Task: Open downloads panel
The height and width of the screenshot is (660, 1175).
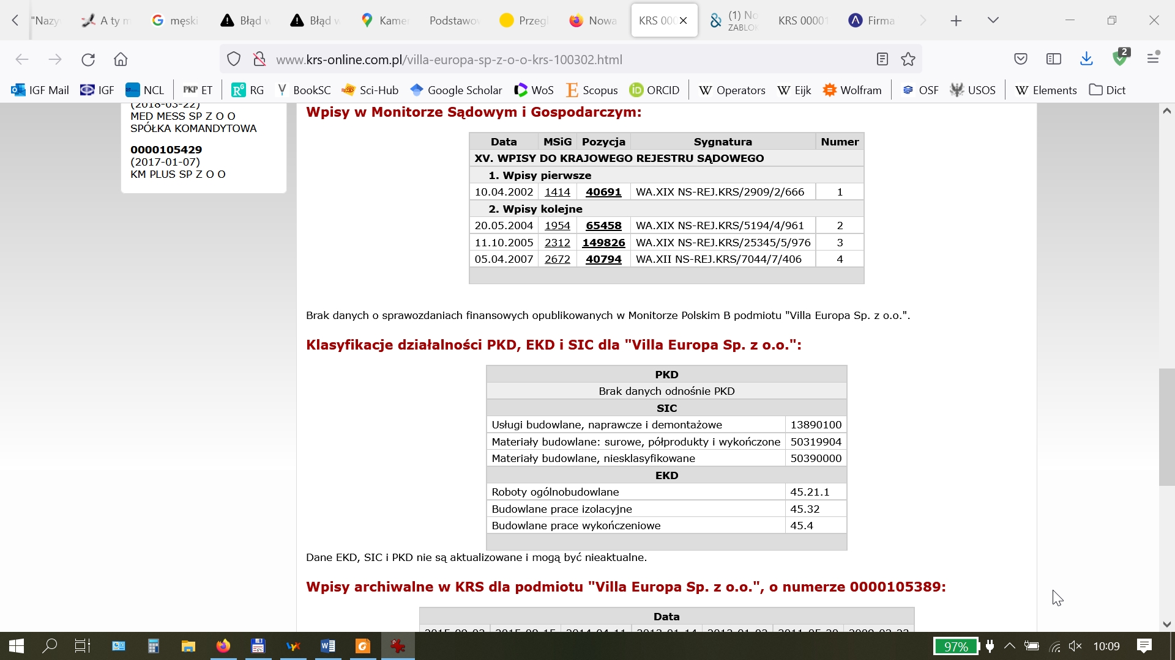Action: [x=1086, y=59]
